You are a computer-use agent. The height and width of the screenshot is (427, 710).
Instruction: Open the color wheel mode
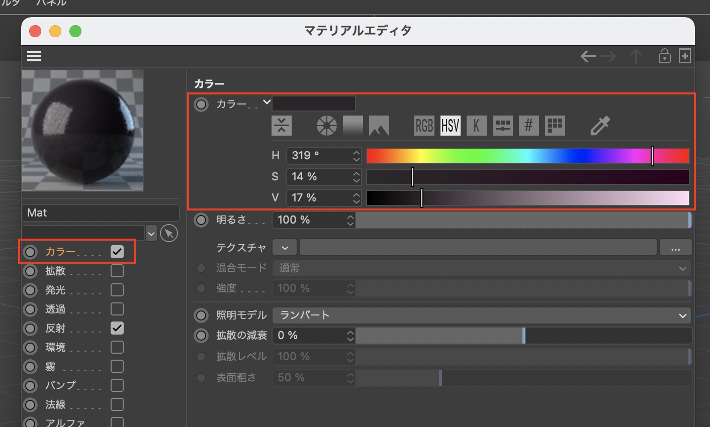pos(327,126)
